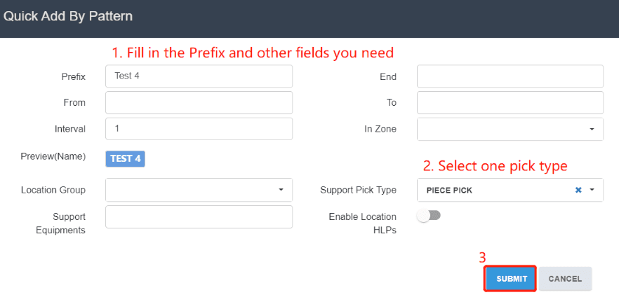Viewport: 619px width, 295px height.
Task: Focus the Interval field showing 1
Action: pyautogui.click(x=199, y=128)
